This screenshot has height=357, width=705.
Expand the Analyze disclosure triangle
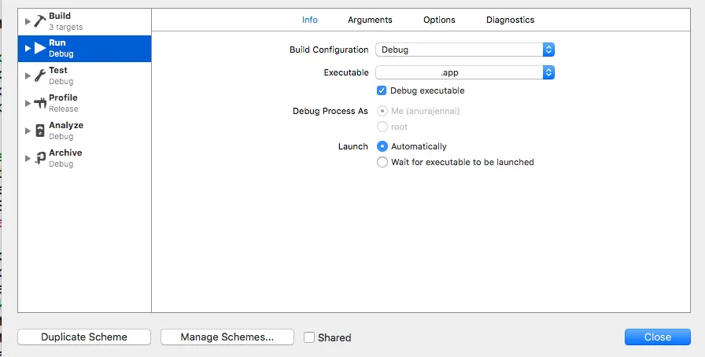click(28, 131)
